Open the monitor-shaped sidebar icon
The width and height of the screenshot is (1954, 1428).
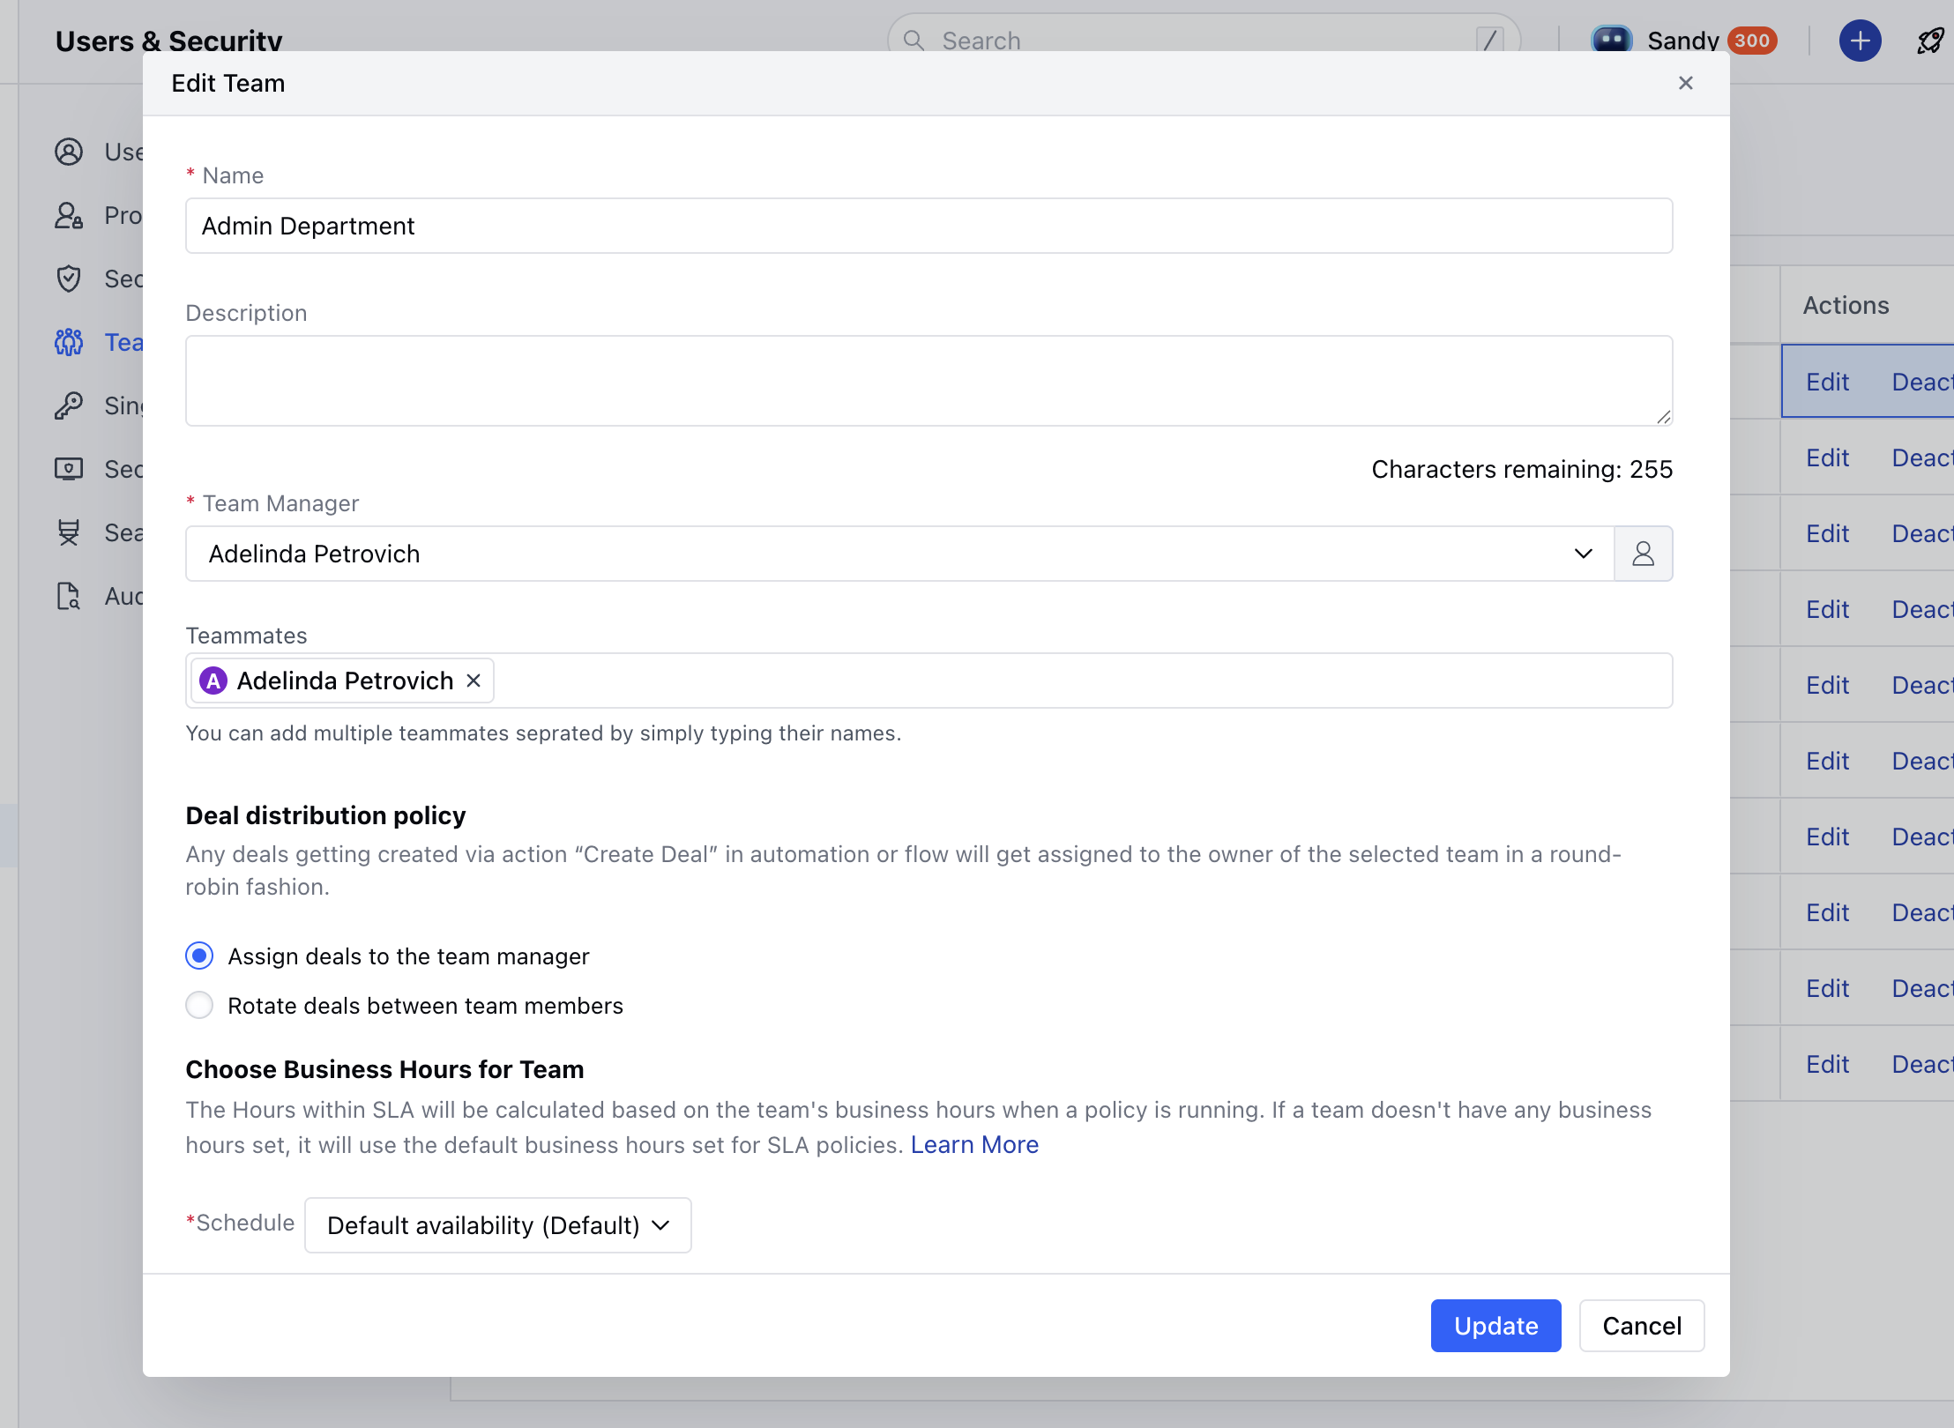(69, 469)
